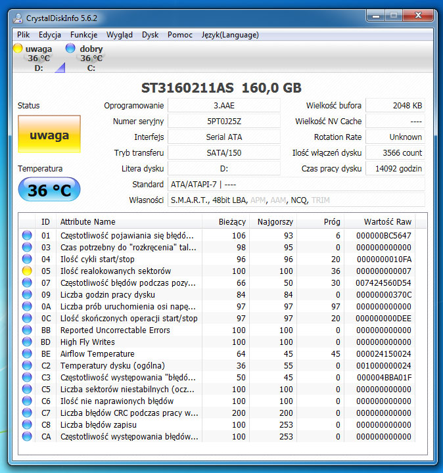443x473 pixels.
Task: Select the Airflow Temperature row
Action: click(x=217, y=353)
